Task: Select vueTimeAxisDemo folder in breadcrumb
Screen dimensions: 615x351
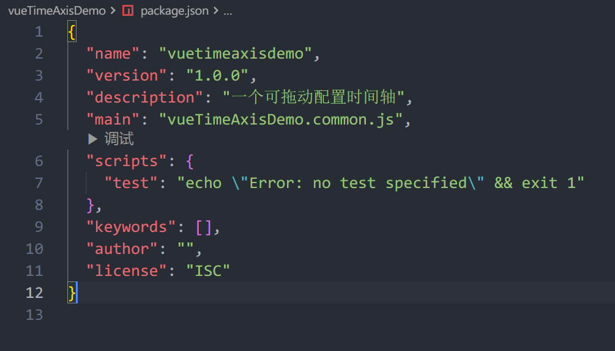Action: (57, 10)
